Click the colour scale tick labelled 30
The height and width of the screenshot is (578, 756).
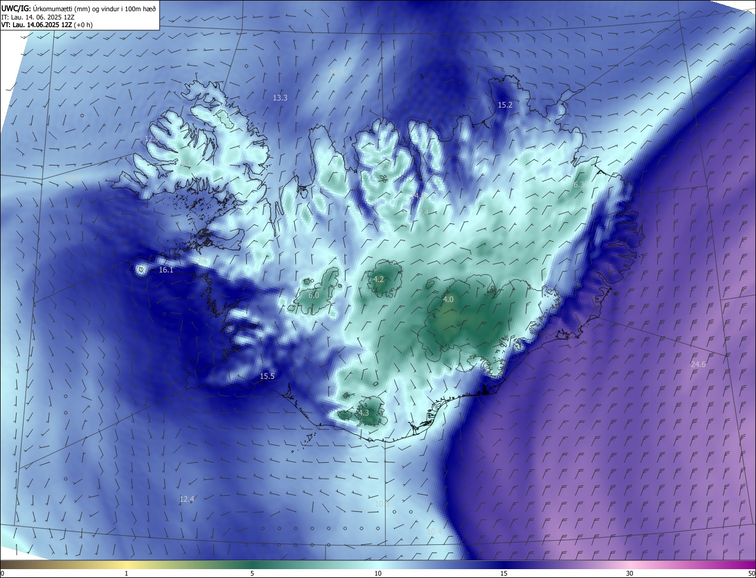coord(630,573)
